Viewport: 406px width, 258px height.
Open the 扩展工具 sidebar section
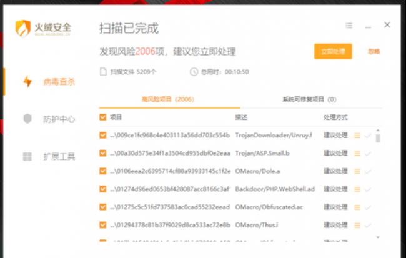click(x=59, y=156)
